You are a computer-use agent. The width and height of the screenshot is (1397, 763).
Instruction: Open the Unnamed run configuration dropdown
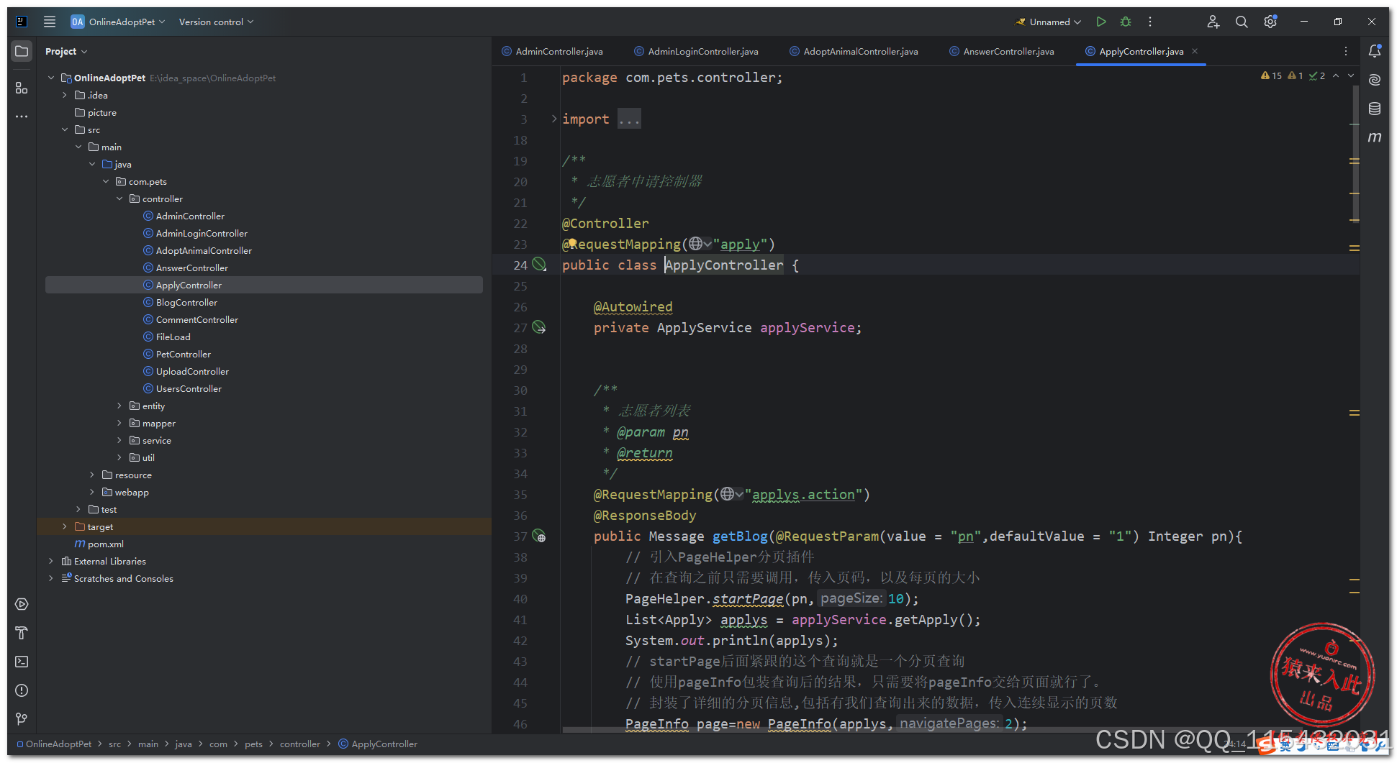tap(1048, 22)
